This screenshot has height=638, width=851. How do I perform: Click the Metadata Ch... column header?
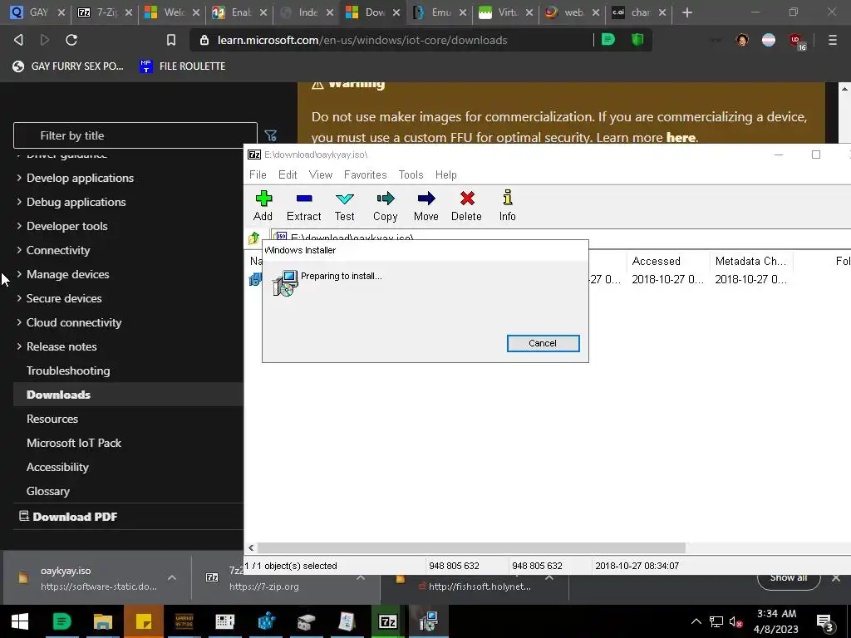click(751, 261)
